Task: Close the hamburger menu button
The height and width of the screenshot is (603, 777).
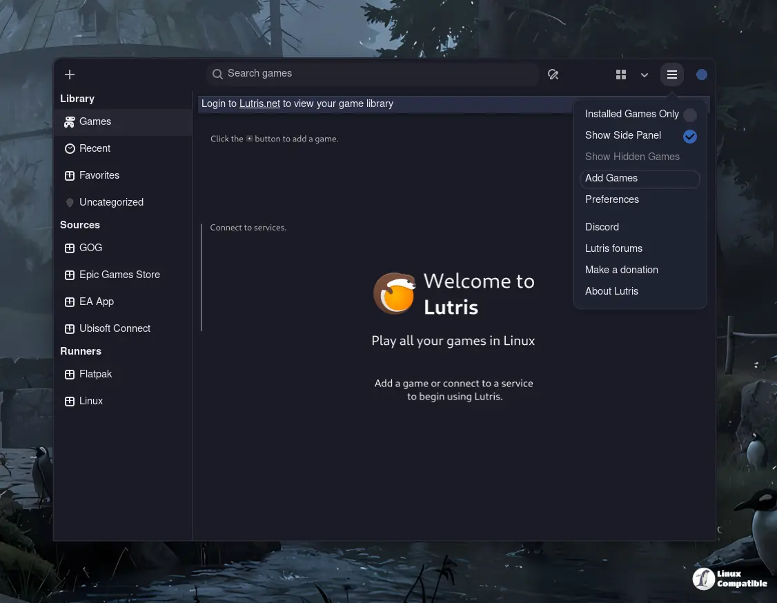Action: pos(671,75)
